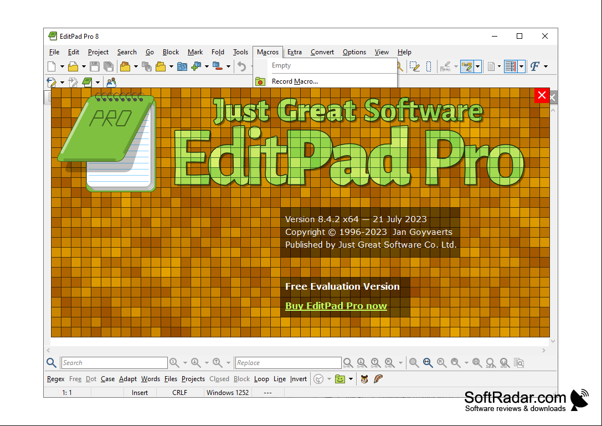
Task: Click the Windows 1252 encoding indicator
Action: [x=228, y=393]
